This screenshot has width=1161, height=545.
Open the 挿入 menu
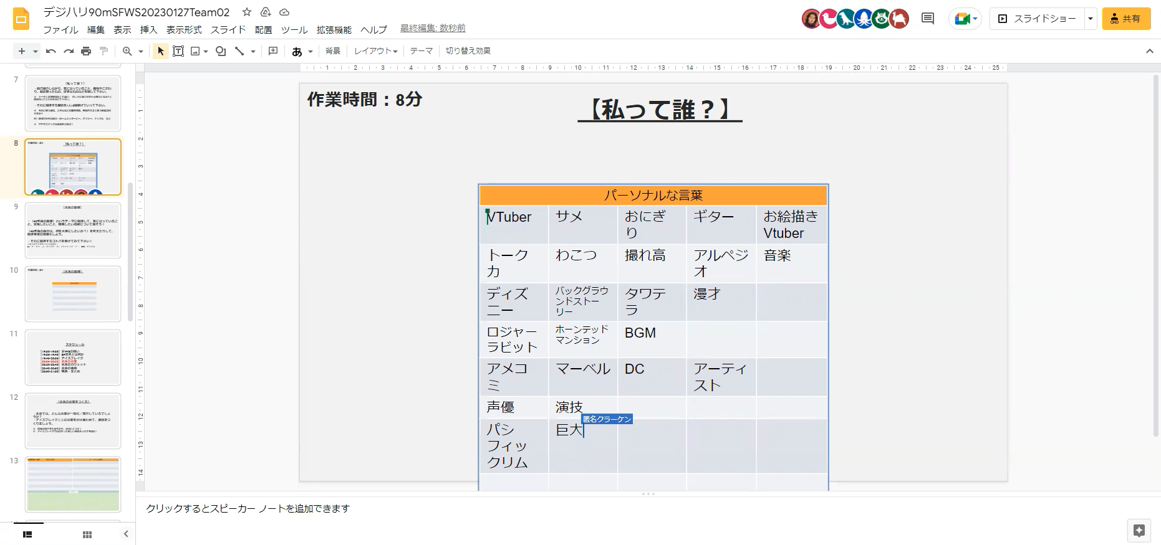pyautogui.click(x=148, y=29)
